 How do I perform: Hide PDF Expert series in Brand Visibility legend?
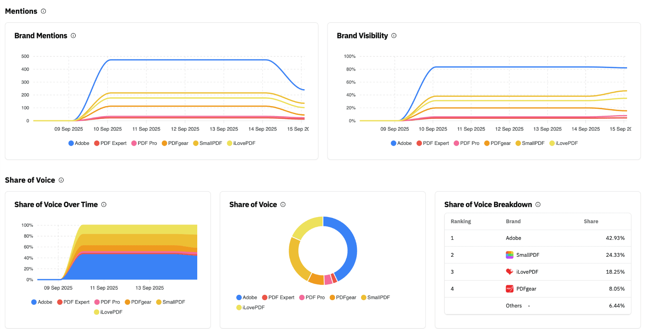tap(433, 143)
